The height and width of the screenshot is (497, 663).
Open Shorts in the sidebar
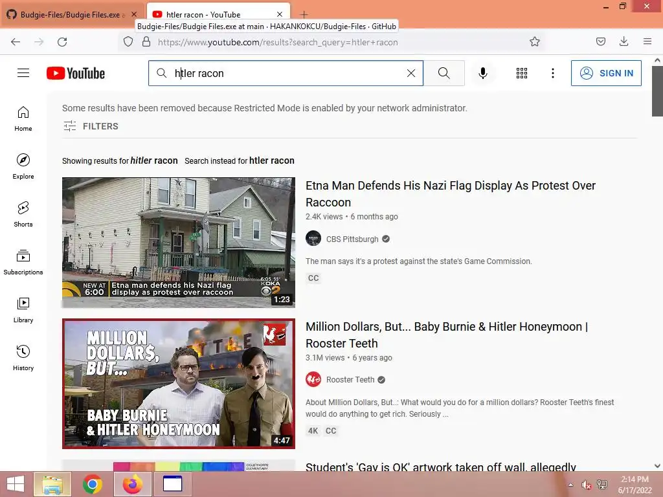coord(23,214)
